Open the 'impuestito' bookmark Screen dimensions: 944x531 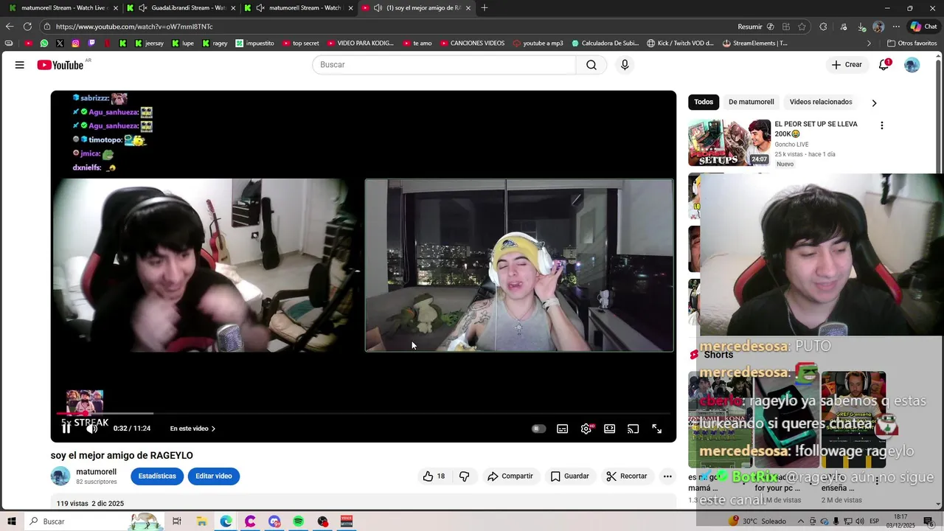click(x=254, y=44)
